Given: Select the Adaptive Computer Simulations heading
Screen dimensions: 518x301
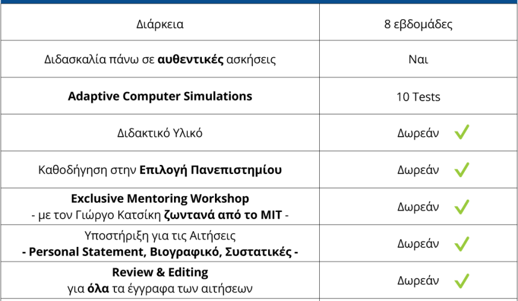Looking at the screenshot, I should (160, 96).
